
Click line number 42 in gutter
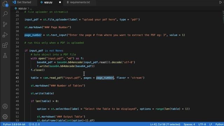click(x=17, y=78)
